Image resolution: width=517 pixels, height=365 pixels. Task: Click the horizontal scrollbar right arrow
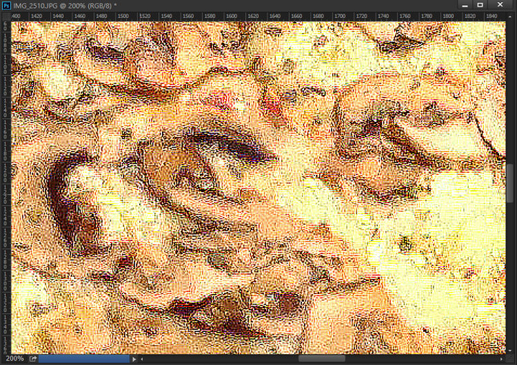[501, 359]
